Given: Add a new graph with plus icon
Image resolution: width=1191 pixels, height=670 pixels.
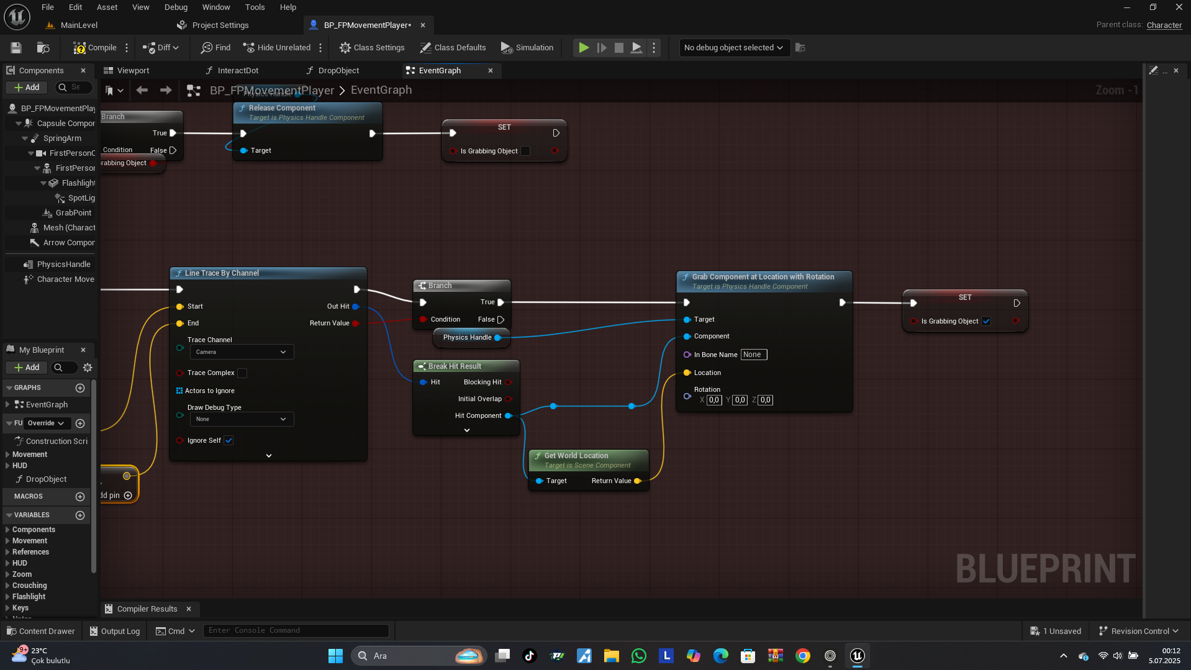Looking at the screenshot, I should tap(80, 388).
